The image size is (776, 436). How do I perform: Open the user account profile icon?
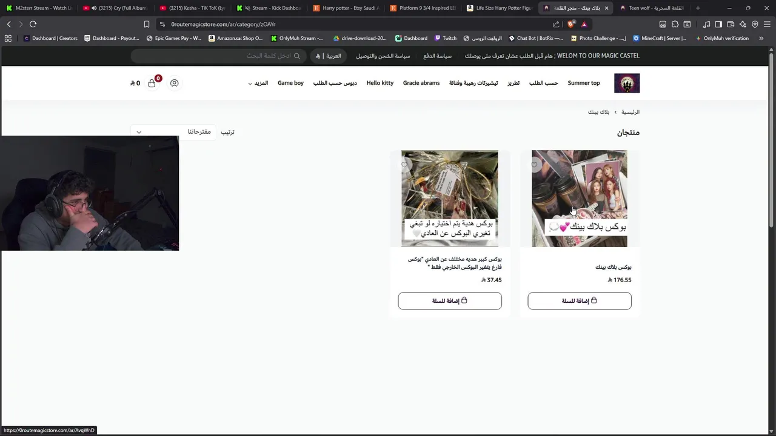tap(174, 83)
